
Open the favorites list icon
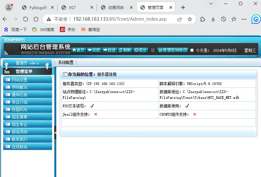234,19
